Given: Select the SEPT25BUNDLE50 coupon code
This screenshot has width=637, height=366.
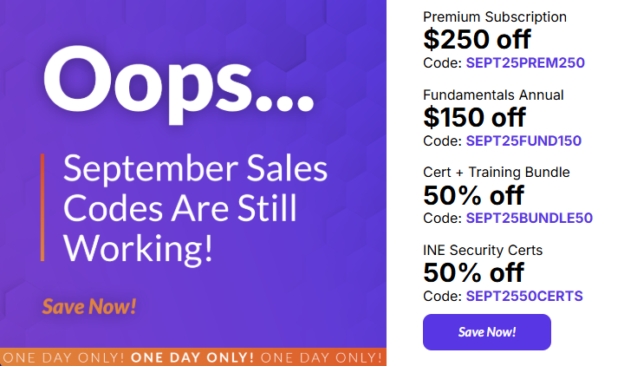Looking at the screenshot, I should [529, 218].
